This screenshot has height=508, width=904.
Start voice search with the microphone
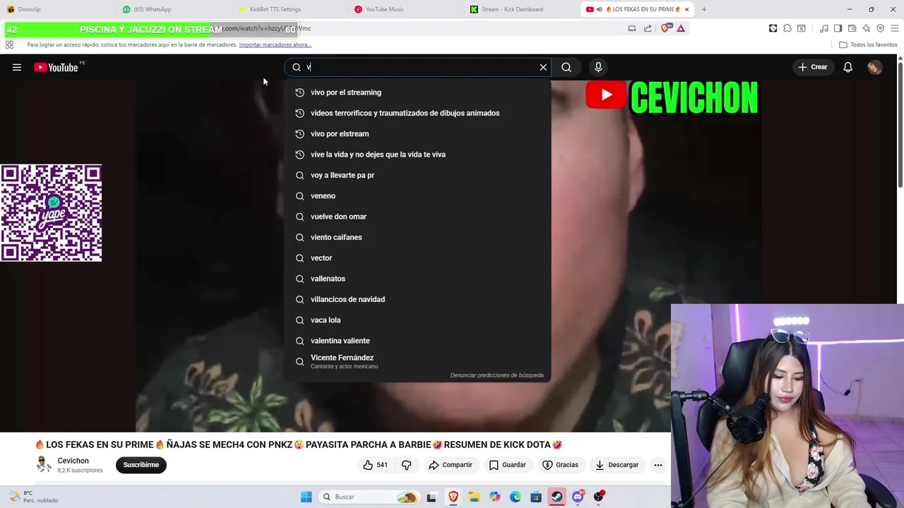tap(598, 67)
